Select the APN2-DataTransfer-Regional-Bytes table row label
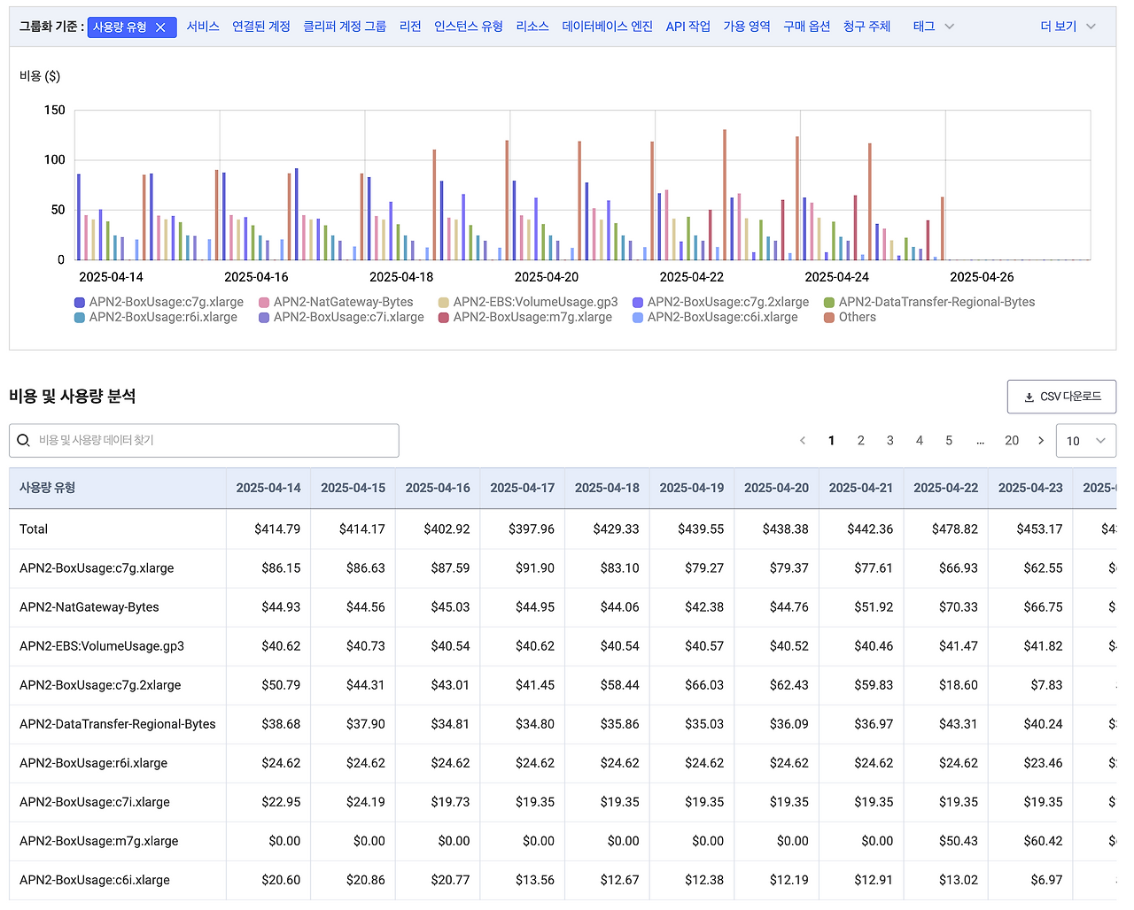Image resolution: width=1134 pixels, height=910 pixels. tap(118, 724)
